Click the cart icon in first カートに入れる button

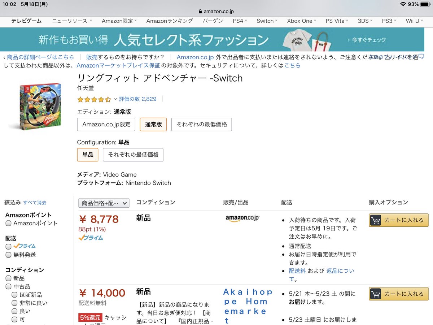coord(375,220)
